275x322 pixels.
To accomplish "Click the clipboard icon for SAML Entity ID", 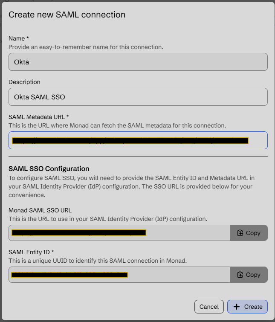I will [x=240, y=275].
